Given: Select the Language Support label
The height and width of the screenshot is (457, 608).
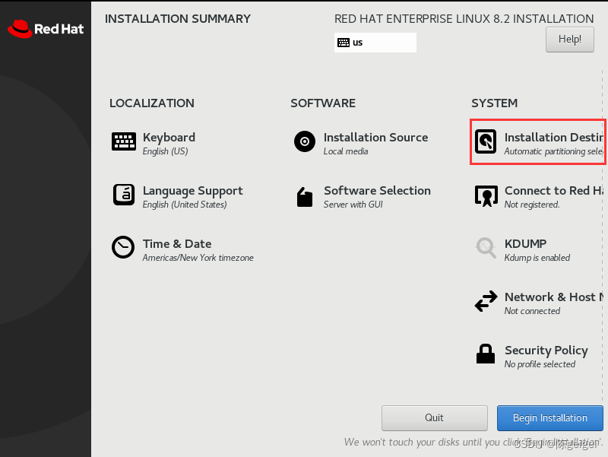Looking at the screenshot, I should pyautogui.click(x=193, y=191).
